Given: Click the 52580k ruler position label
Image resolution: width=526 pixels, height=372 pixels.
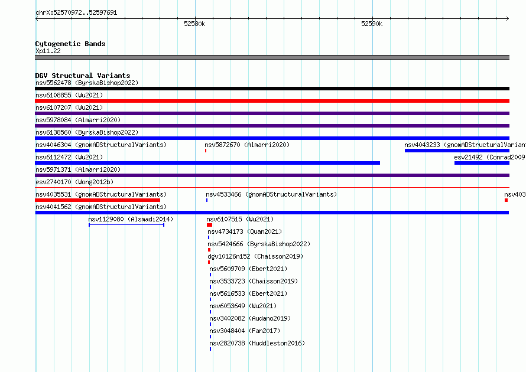Looking at the screenshot, I should [x=194, y=24].
